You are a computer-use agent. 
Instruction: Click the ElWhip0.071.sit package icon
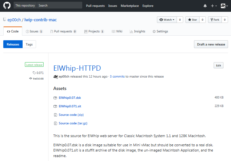[x=55, y=106]
